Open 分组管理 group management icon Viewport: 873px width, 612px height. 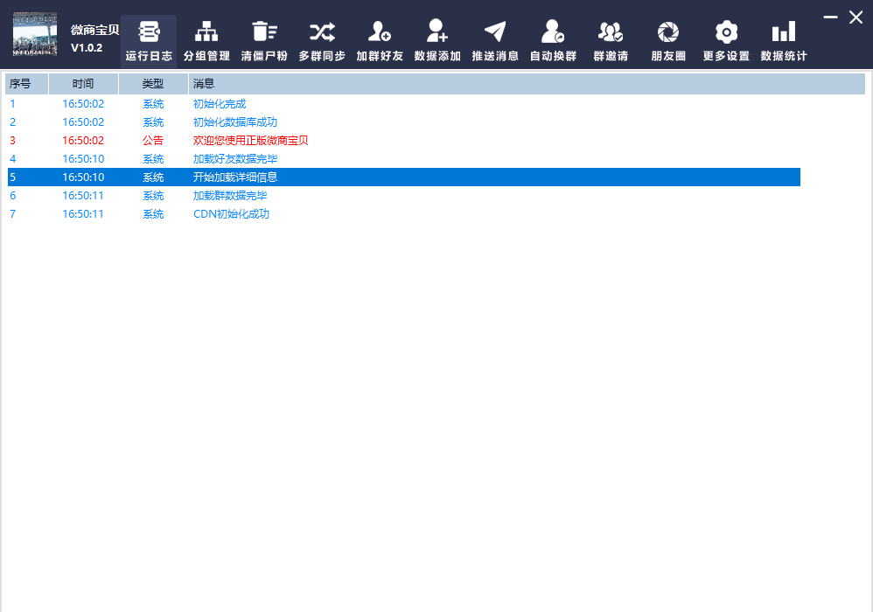click(x=206, y=33)
